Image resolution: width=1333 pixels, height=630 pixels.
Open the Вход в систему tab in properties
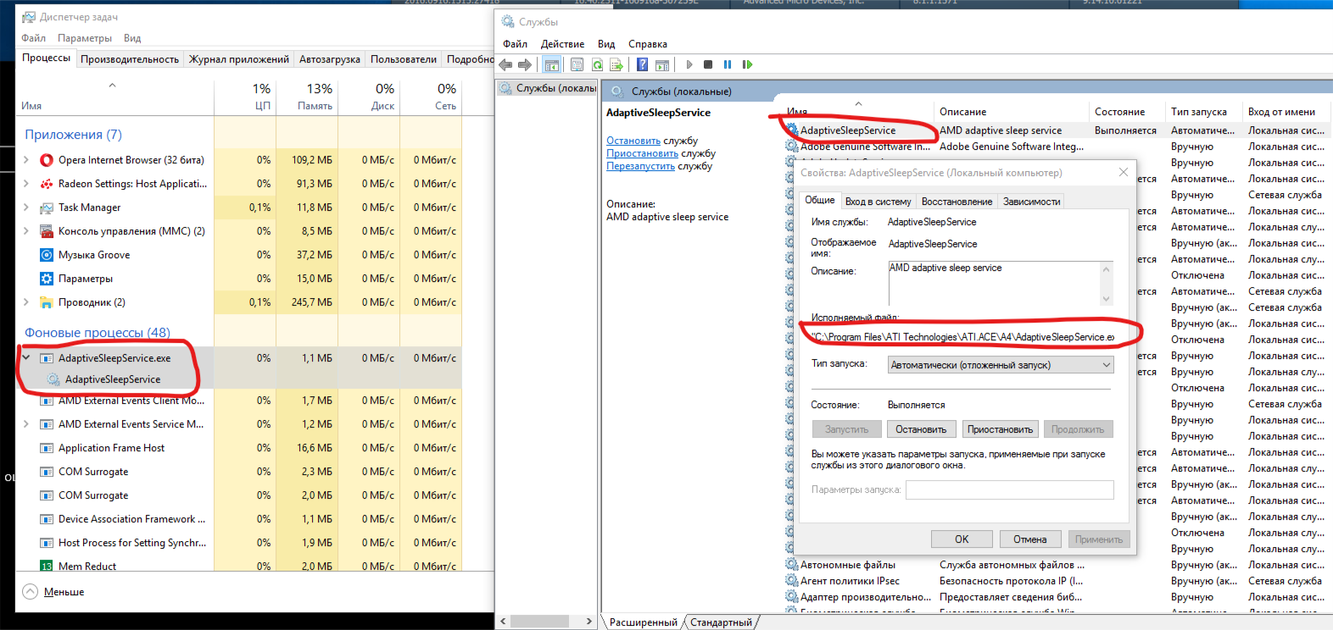click(x=878, y=202)
